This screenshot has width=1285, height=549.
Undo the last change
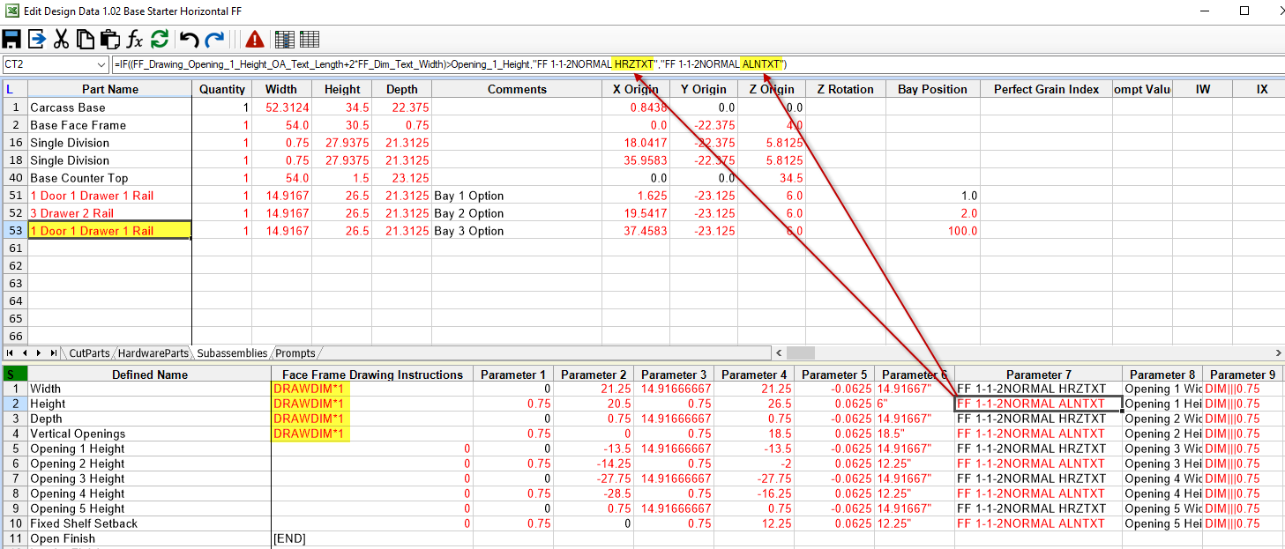189,39
